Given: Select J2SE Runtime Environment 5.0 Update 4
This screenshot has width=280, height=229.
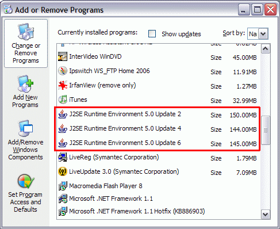Looking at the screenshot, I should click(158, 129).
